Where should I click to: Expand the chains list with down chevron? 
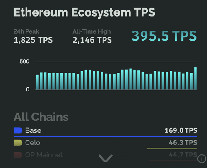click(x=106, y=158)
